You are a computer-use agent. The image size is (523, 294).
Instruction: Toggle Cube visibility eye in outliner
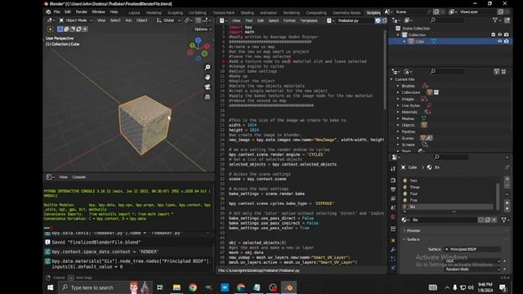[499, 42]
